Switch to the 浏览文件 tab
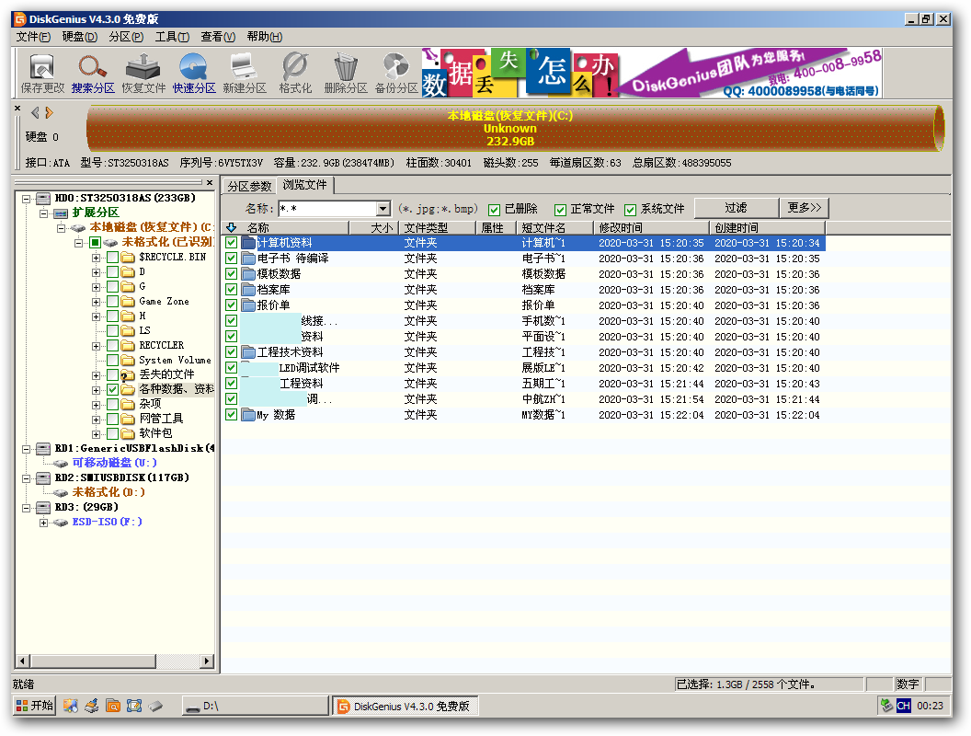 pyautogui.click(x=304, y=185)
